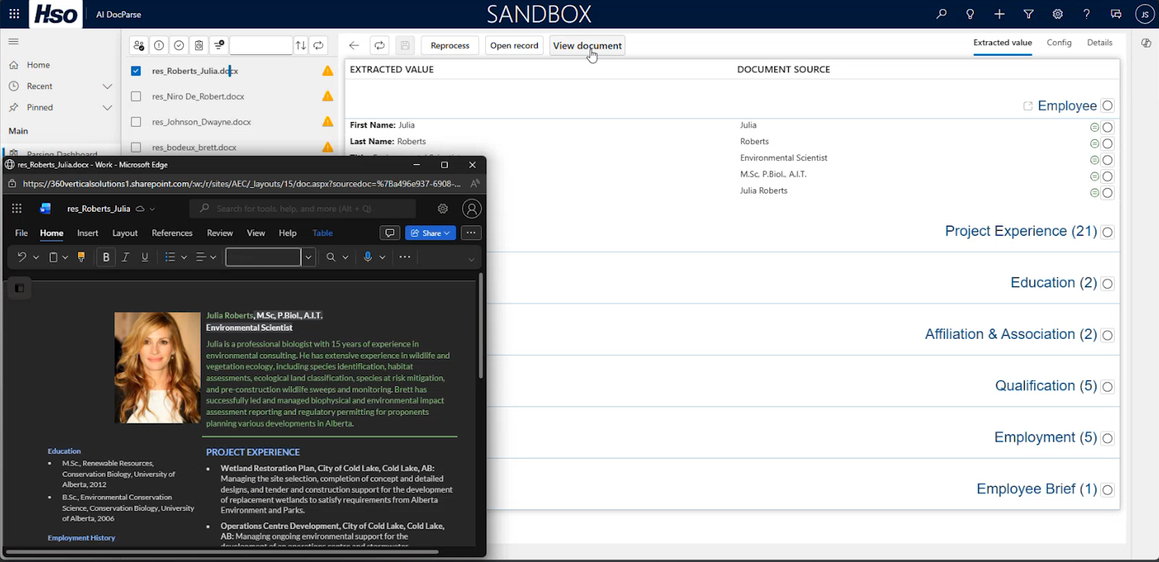Toggle Bold formatting in Word toolbar

click(106, 257)
